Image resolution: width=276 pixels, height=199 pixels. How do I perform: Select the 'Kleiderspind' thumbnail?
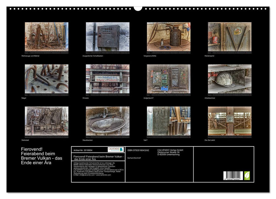[x=230, y=37]
